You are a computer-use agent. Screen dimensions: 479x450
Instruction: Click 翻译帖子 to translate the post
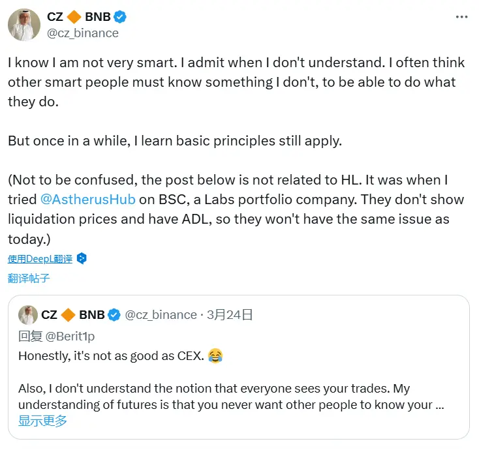click(29, 278)
